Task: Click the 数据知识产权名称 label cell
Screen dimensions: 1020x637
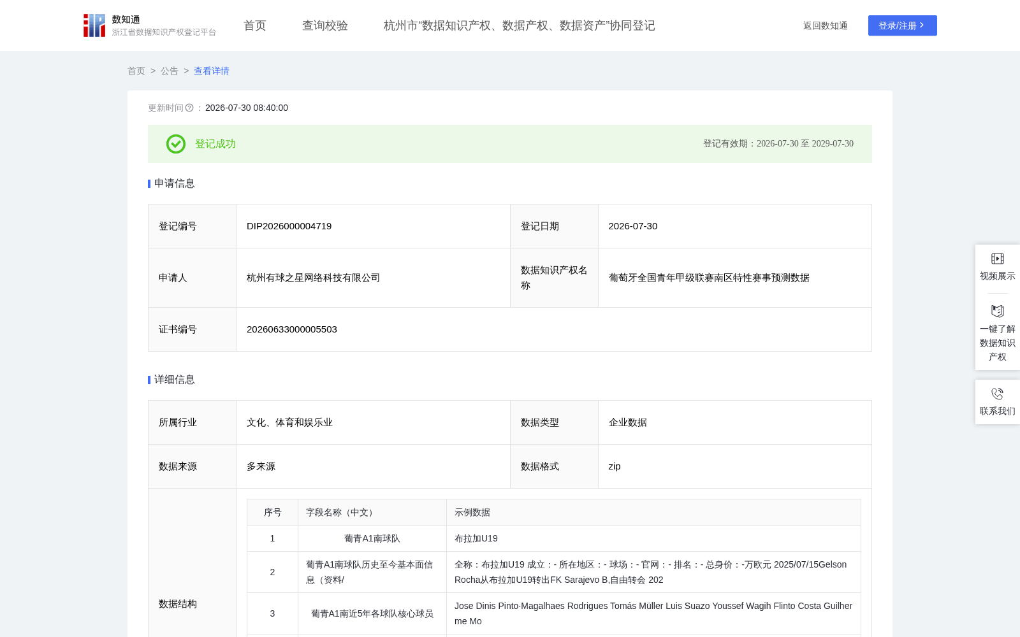Action: [x=554, y=278]
